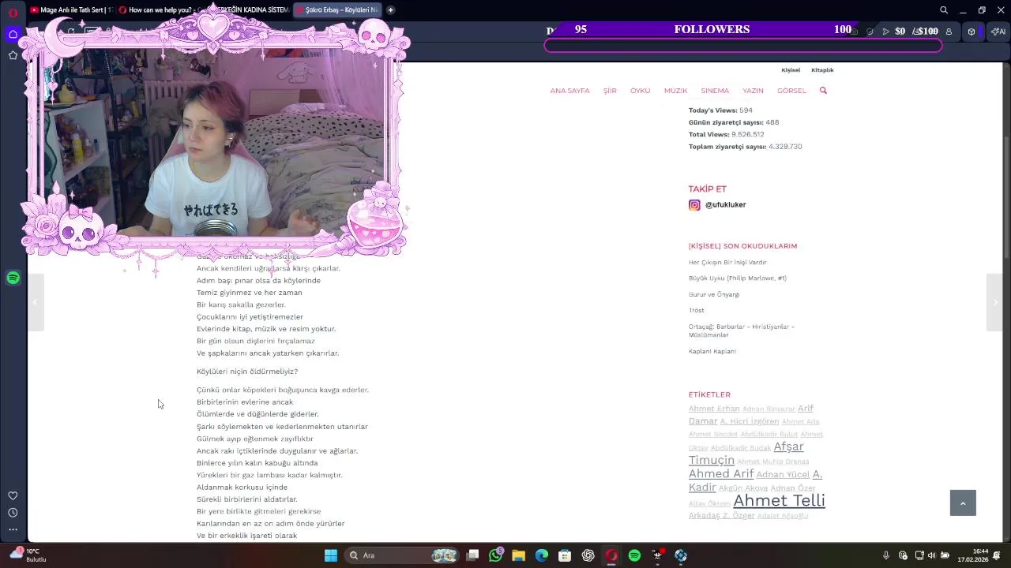This screenshot has width=1011, height=568.
Task: Open GÖRSEL menu item
Action: [791, 91]
